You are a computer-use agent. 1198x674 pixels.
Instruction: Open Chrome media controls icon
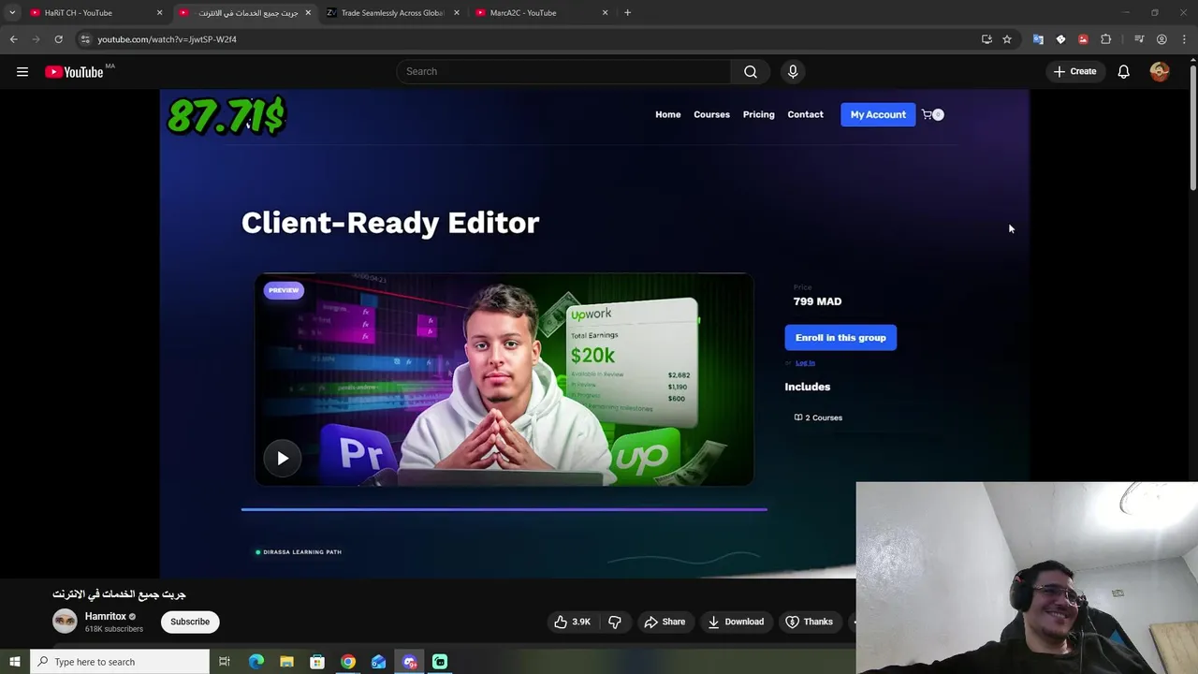click(x=1139, y=39)
